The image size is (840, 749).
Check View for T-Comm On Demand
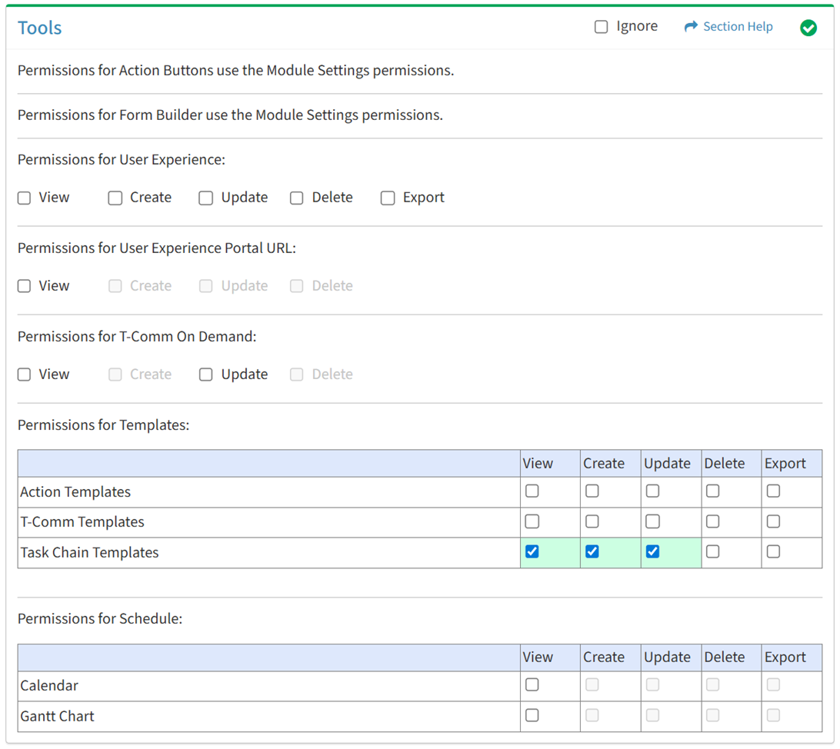click(25, 374)
